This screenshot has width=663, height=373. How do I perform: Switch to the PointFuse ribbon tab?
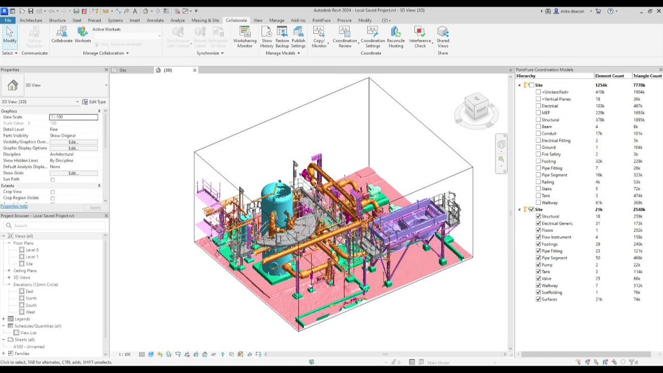(321, 20)
